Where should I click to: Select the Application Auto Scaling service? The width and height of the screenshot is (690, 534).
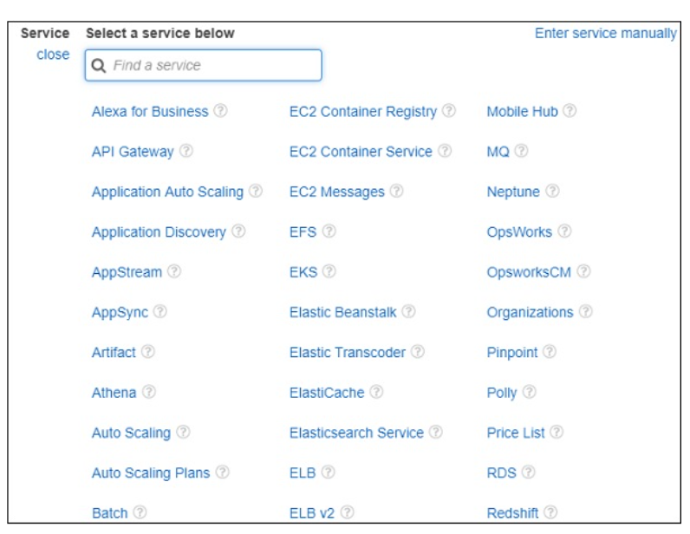click(x=167, y=192)
